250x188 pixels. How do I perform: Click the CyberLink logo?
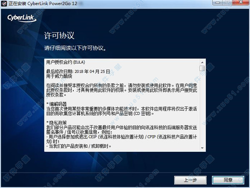pos(22,18)
